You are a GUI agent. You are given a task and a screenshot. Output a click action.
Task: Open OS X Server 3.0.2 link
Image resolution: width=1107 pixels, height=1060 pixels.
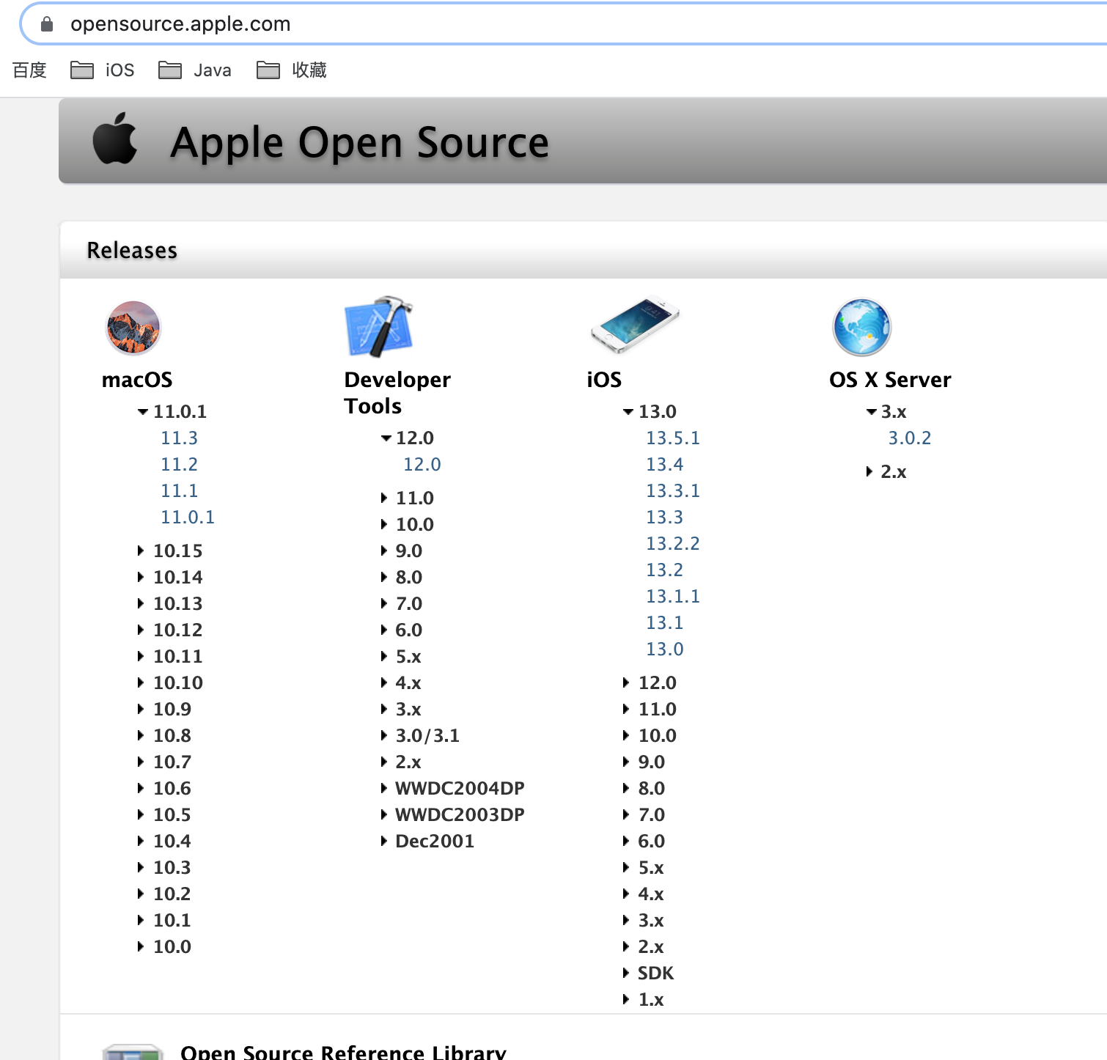coord(910,438)
